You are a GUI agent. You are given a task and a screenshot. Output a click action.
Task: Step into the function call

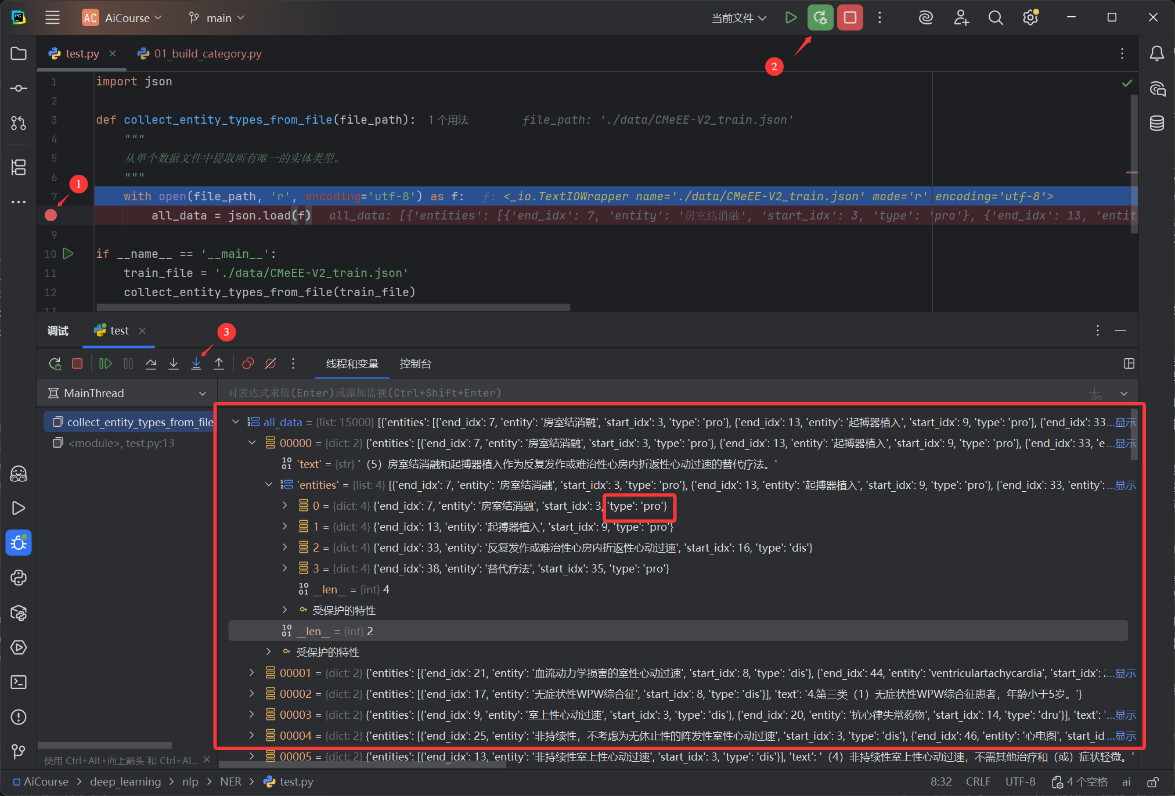[x=173, y=363]
